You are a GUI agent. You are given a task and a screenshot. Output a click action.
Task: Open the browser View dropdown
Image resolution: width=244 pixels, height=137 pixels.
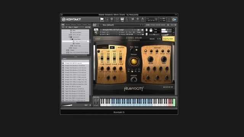tap(71, 27)
